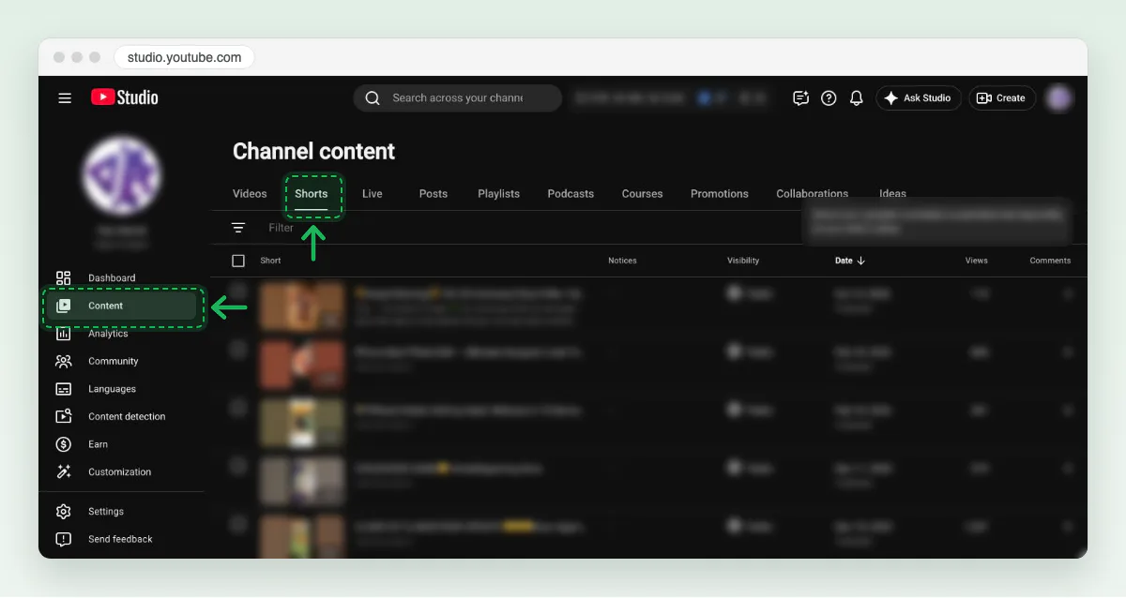This screenshot has width=1126, height=598.
Task: Click the channel profile picture in sidebar
Action: 122,176
